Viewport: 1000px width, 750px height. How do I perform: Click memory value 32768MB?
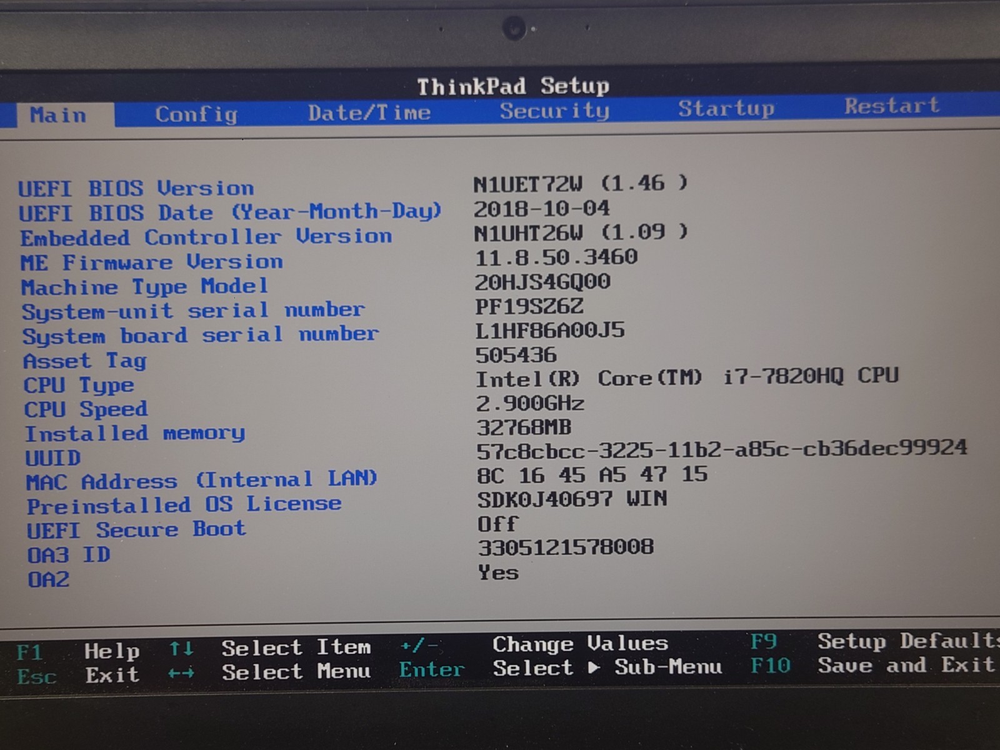coord(524,427)
